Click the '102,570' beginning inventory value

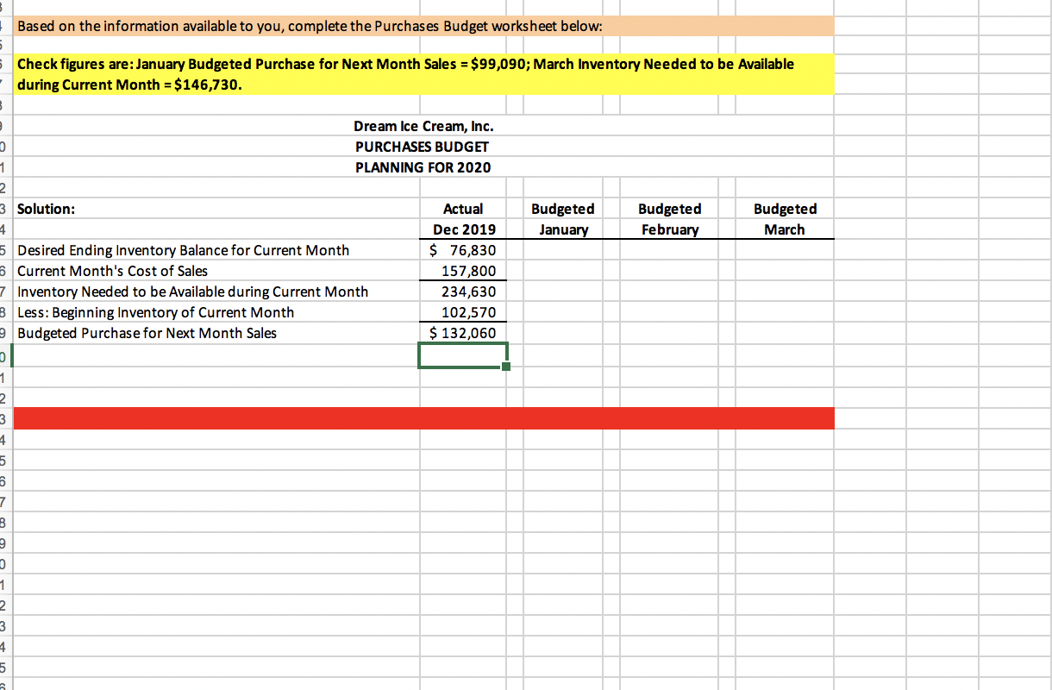pos(463,312)
